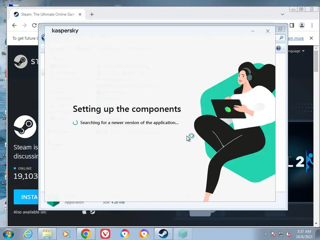Switch to Google Chrome in taskbar
Screen dimensions: 320x240
tap(86, 234)
